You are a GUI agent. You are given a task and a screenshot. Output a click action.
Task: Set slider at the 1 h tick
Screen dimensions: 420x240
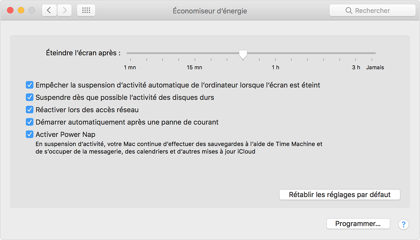(275, 53)
